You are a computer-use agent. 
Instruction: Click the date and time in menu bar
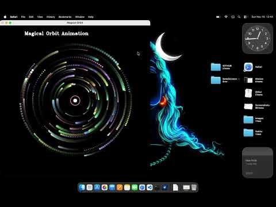tap(262, 17)
